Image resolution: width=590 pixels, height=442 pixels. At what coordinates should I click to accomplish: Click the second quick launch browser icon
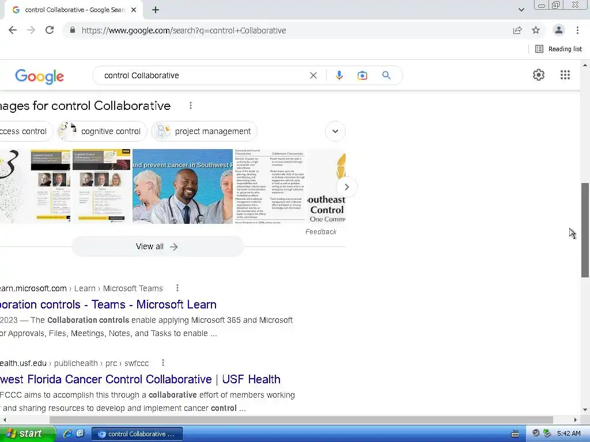(80, 434)
